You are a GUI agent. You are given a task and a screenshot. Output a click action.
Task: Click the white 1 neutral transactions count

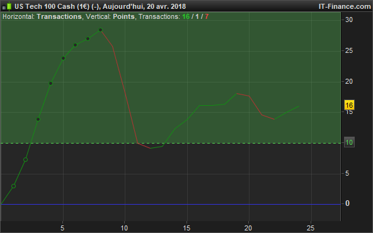(197, 16)
